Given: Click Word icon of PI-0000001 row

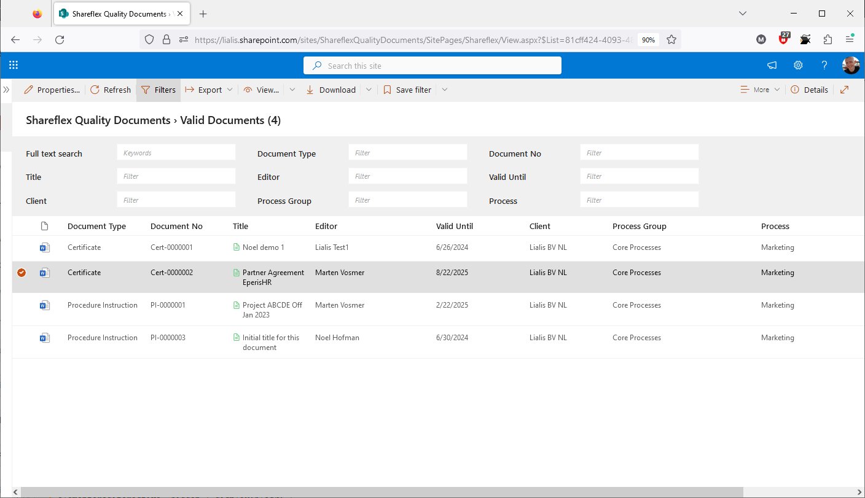Looking at the screenshot, I should [44, 305].
